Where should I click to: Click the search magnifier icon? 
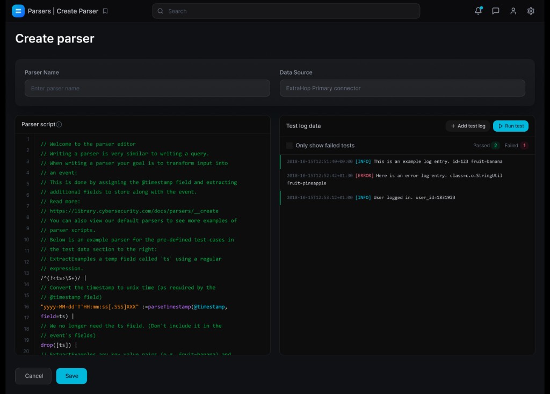(x=160, y=11)
